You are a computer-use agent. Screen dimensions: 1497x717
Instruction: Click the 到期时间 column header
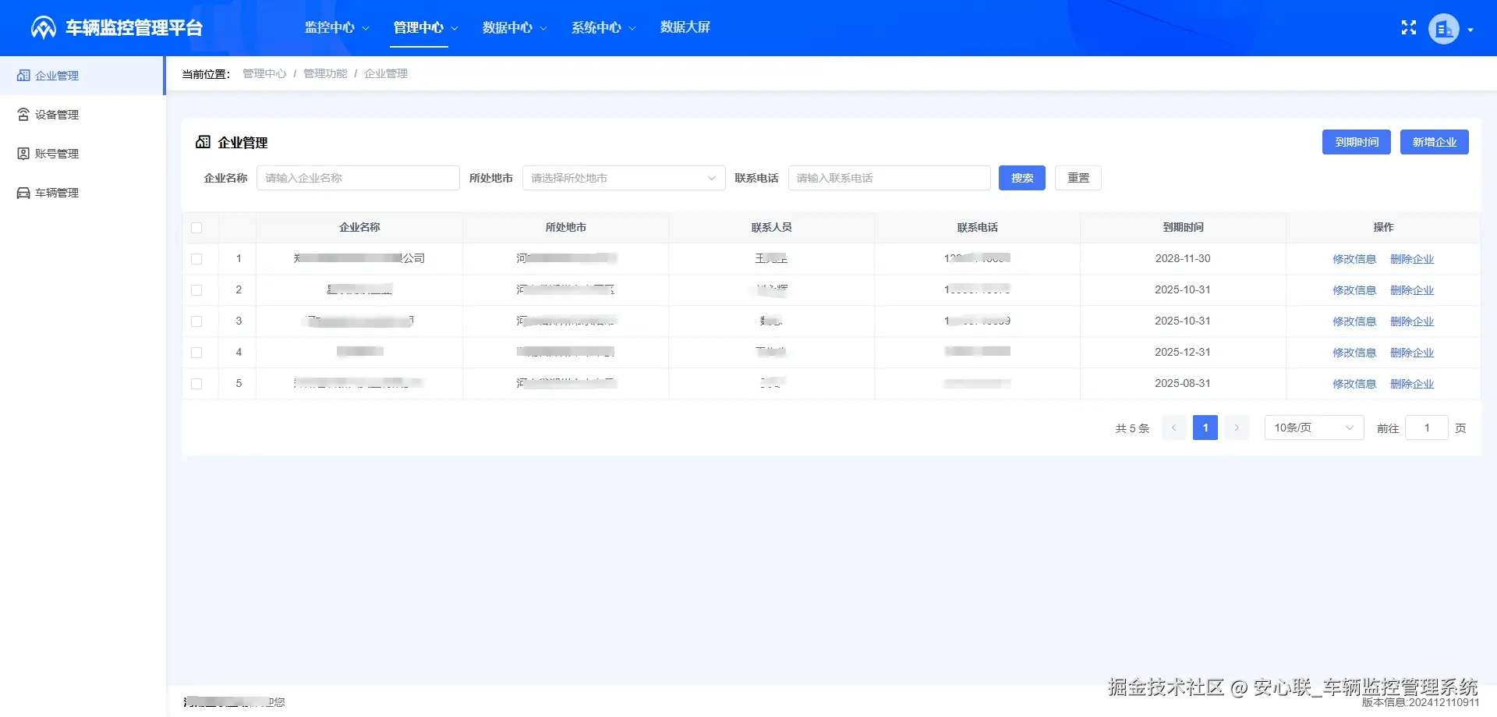1183,227
